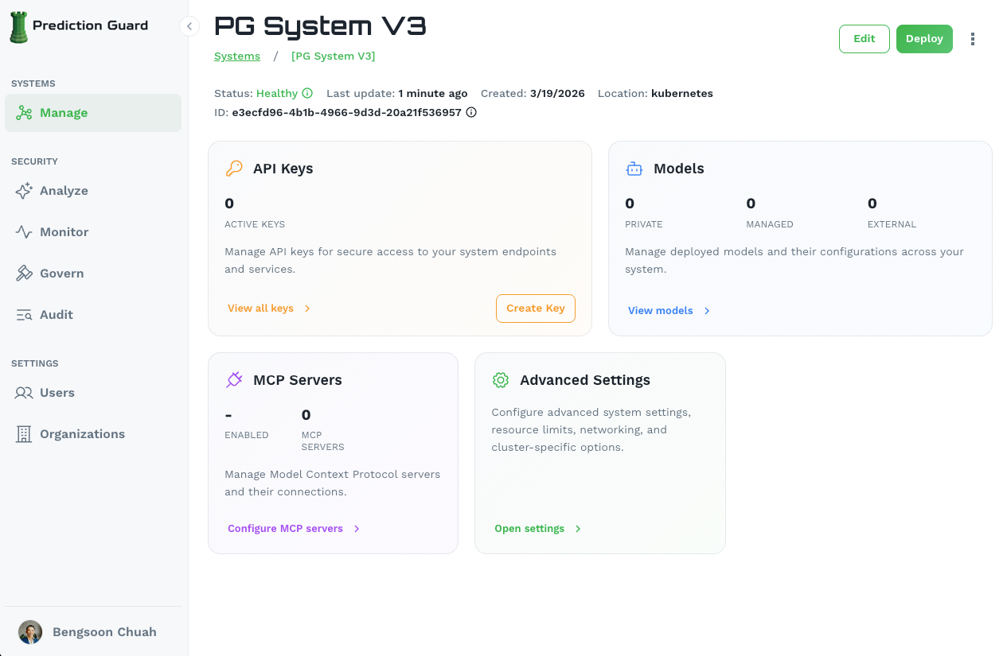Click the Deploy button

[923, 38]
